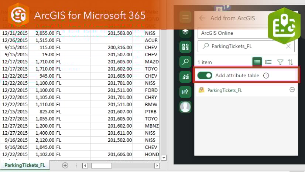
Task: Click the ParkingTickets_FL search field
Action: [246, 46]
